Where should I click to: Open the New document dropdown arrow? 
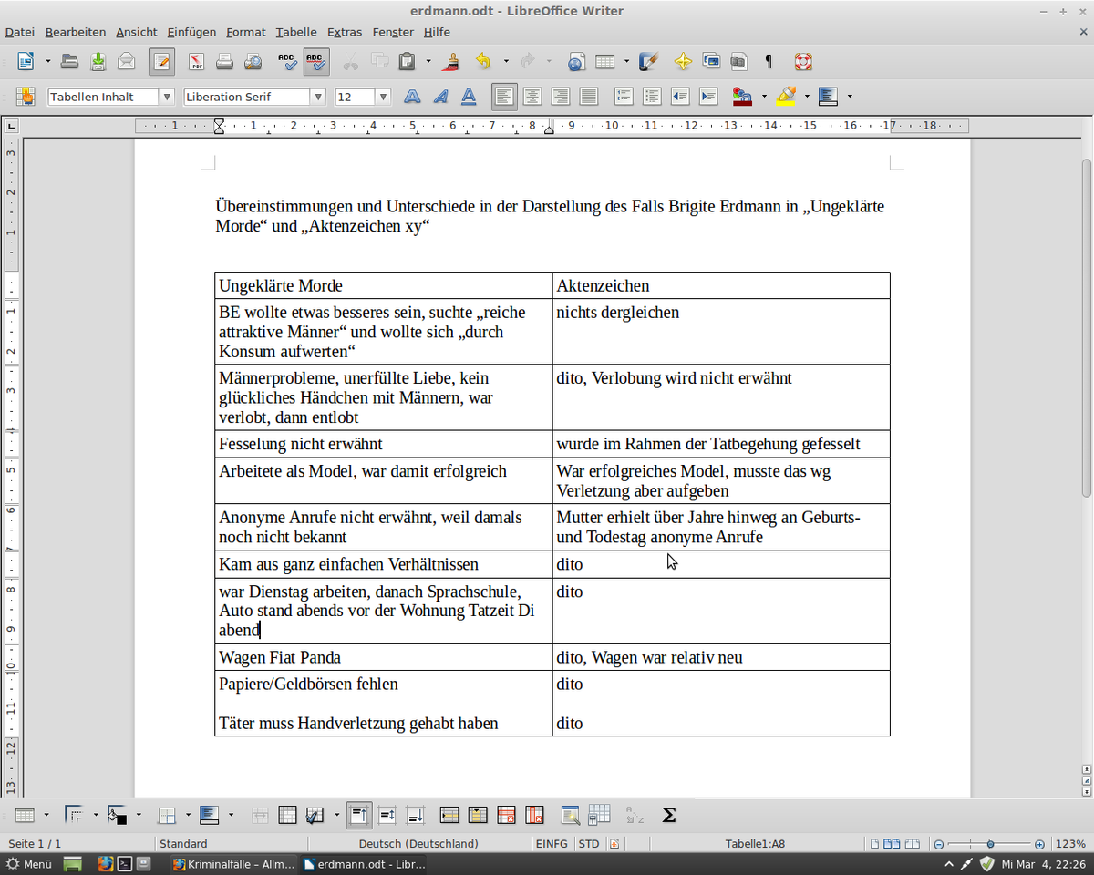(x=47, y=62)
